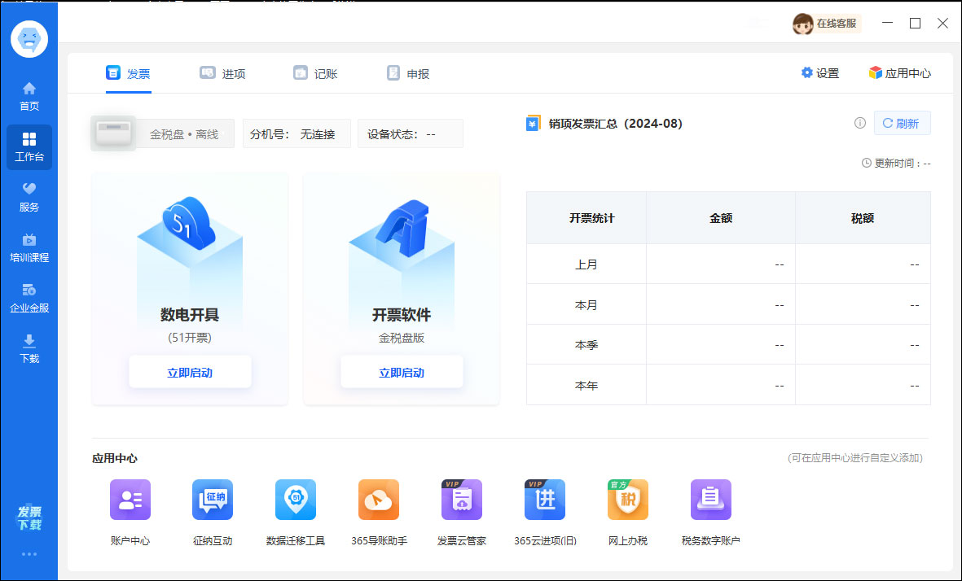This screenshot has width=962, height=581.
Task: Click 立即启动 under 数电开具
Action: (x=190, y=373)
